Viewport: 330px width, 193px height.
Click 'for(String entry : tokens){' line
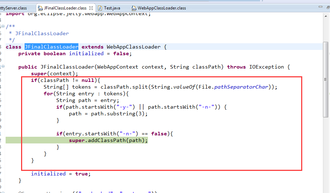pos(86,94)
